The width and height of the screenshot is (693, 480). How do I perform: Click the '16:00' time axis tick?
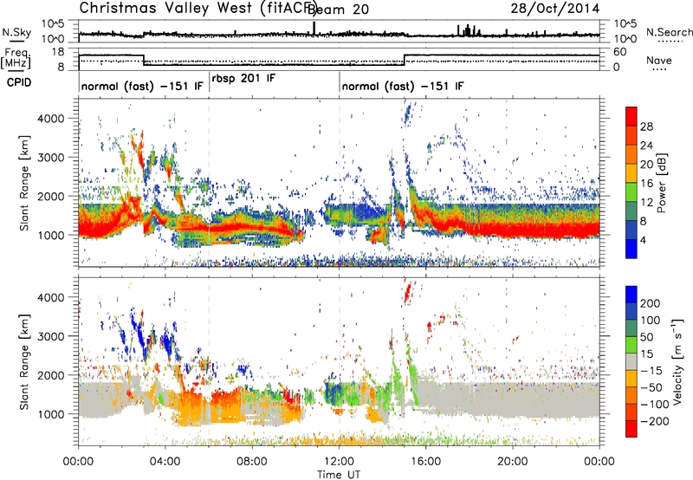425,462
